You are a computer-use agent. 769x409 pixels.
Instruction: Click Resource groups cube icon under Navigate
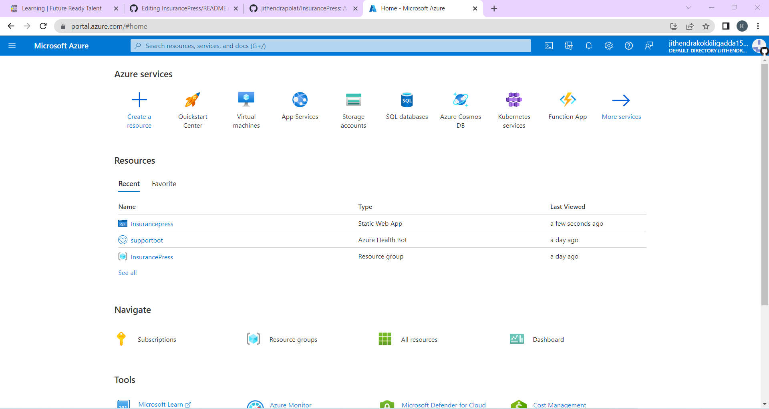(x=253, y=339)
